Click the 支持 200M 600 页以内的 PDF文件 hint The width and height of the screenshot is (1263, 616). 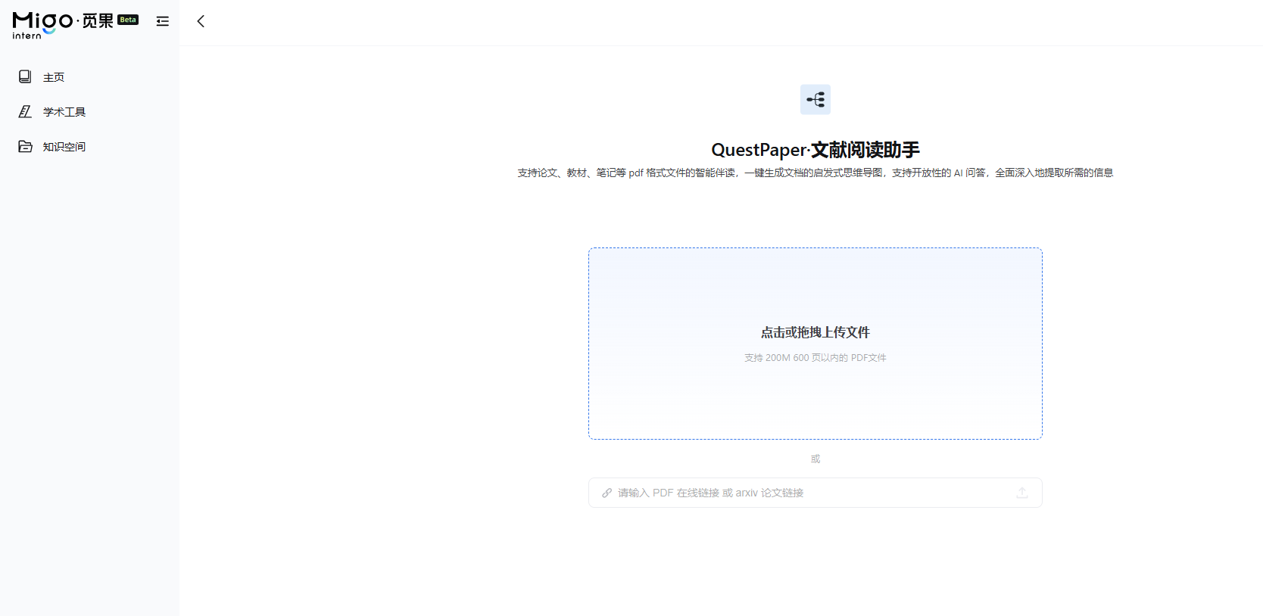click(x=815, y=358)
